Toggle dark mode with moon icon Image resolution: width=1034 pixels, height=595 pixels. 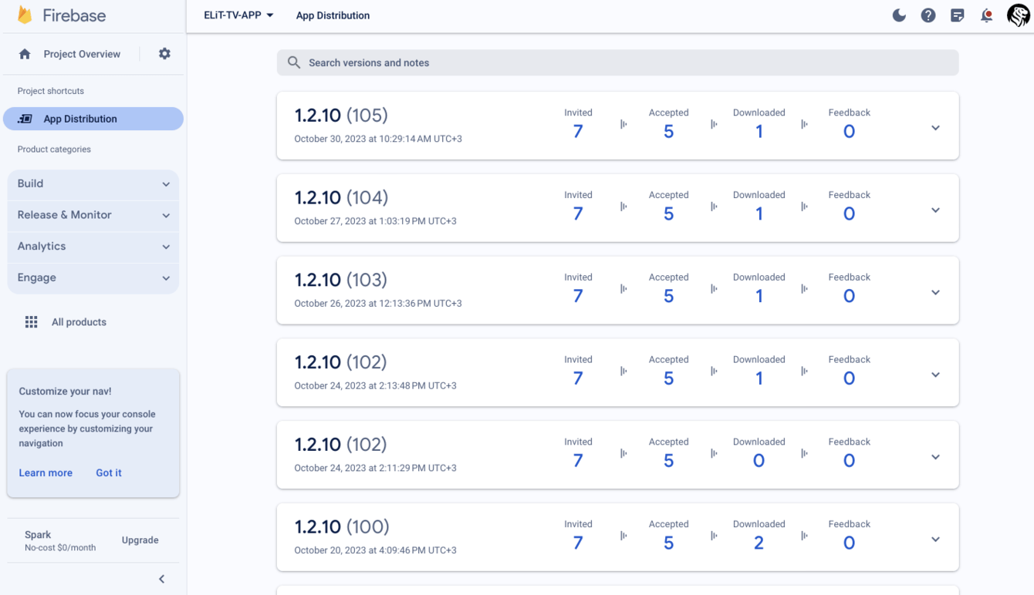(x=899, y=15)
